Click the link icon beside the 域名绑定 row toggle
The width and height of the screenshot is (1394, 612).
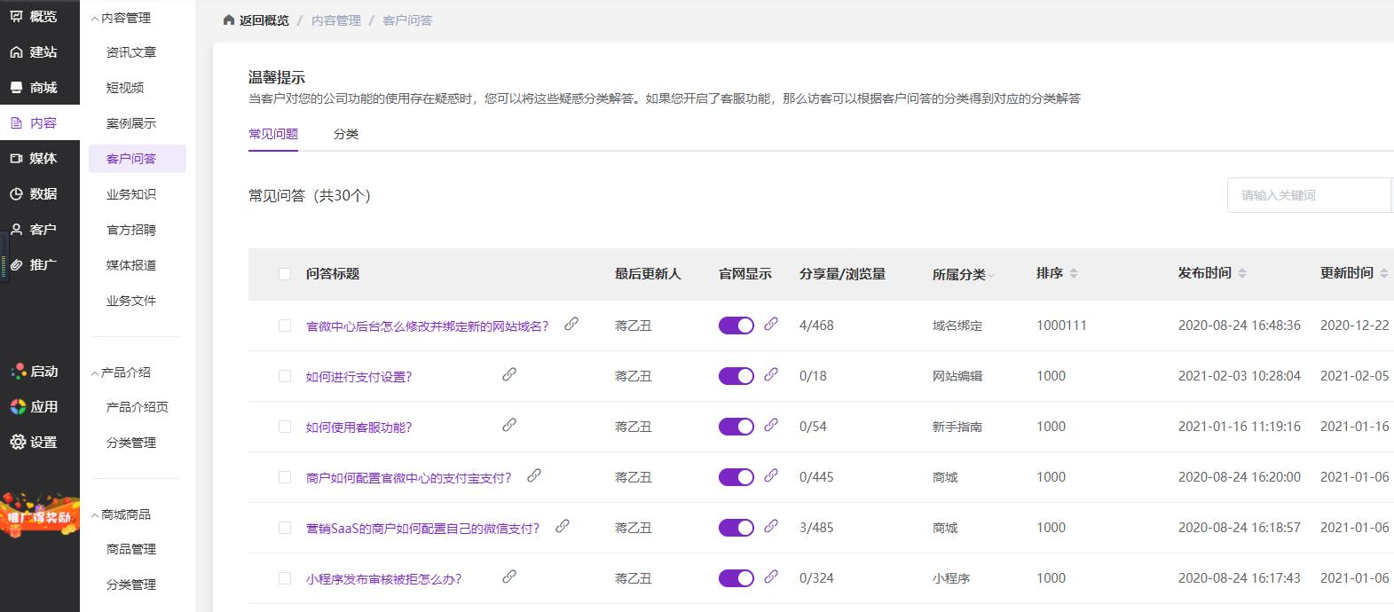(771, 325)
